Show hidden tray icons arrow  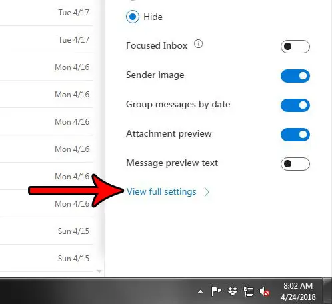pos(200,291)
